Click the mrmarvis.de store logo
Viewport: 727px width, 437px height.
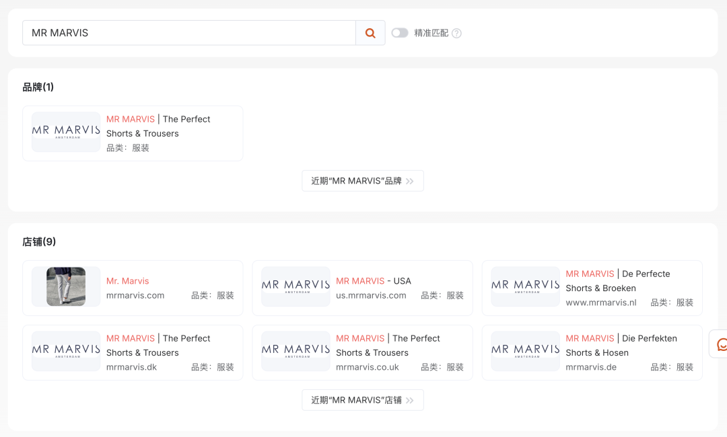525,351
